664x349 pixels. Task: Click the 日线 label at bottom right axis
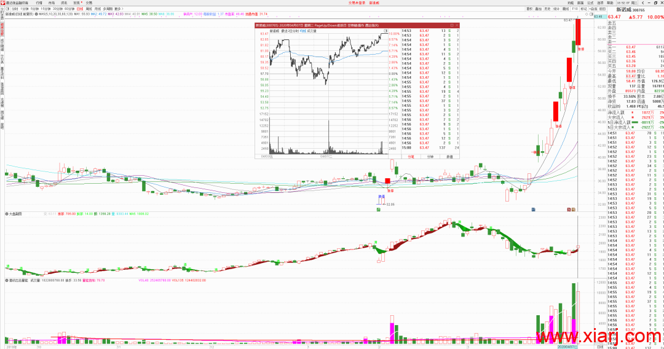(x=600, y=347)
